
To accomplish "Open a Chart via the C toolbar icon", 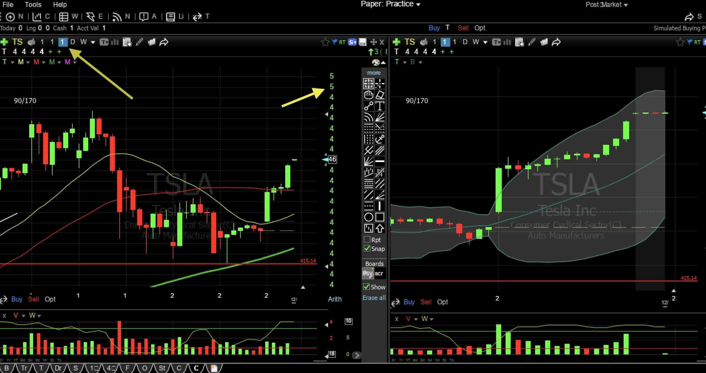I will pos(37,17).
